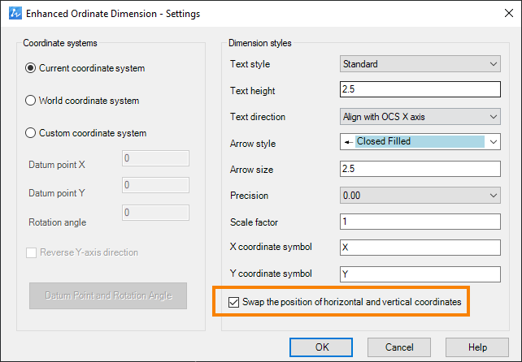
Task: Click the X coordinate symbol field
Action: [420, 248]
